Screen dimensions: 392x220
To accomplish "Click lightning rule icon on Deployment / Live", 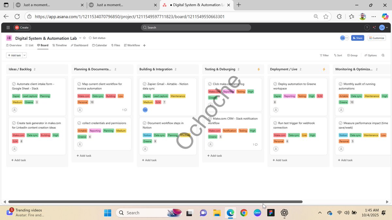I will point(324,69).
